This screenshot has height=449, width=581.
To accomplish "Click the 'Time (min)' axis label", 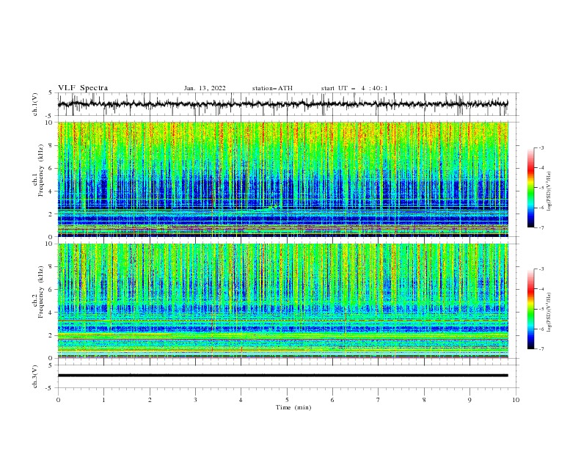I will pyautogui.click(x=293, y=407).
